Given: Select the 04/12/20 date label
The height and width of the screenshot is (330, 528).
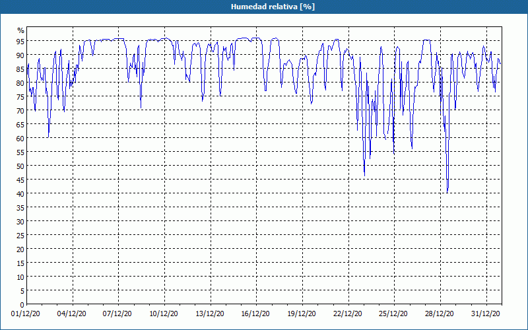Looking at the screenshot, I should [71, 314].
